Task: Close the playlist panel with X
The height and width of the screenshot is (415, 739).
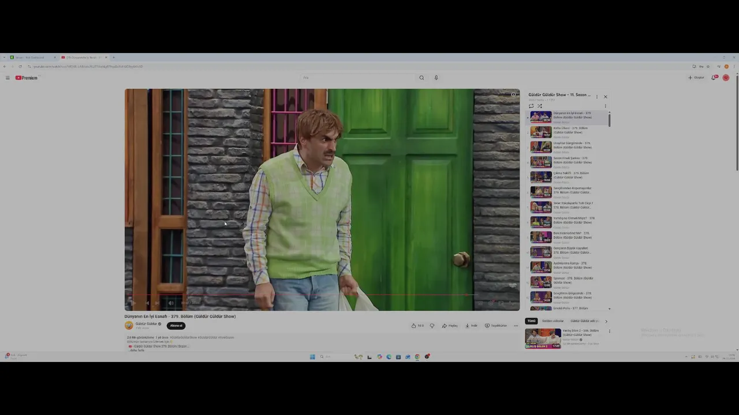Action: 605,97
